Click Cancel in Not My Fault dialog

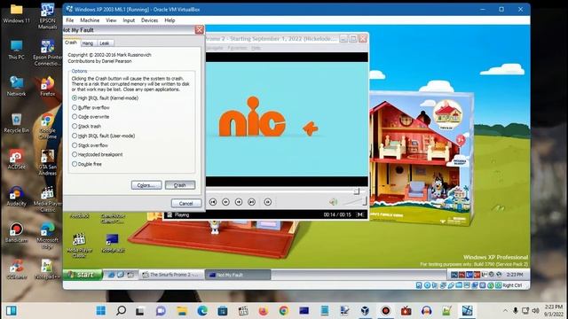pyautogui.click(x=186, y=203)
